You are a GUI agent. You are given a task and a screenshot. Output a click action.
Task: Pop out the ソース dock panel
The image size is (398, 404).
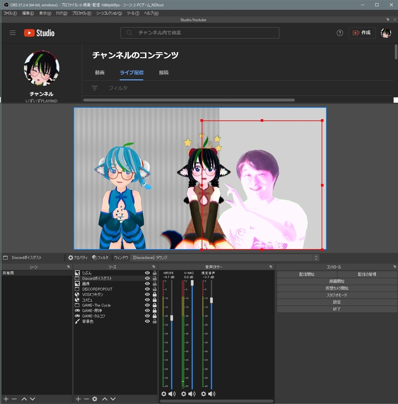[x=154, y=267]
